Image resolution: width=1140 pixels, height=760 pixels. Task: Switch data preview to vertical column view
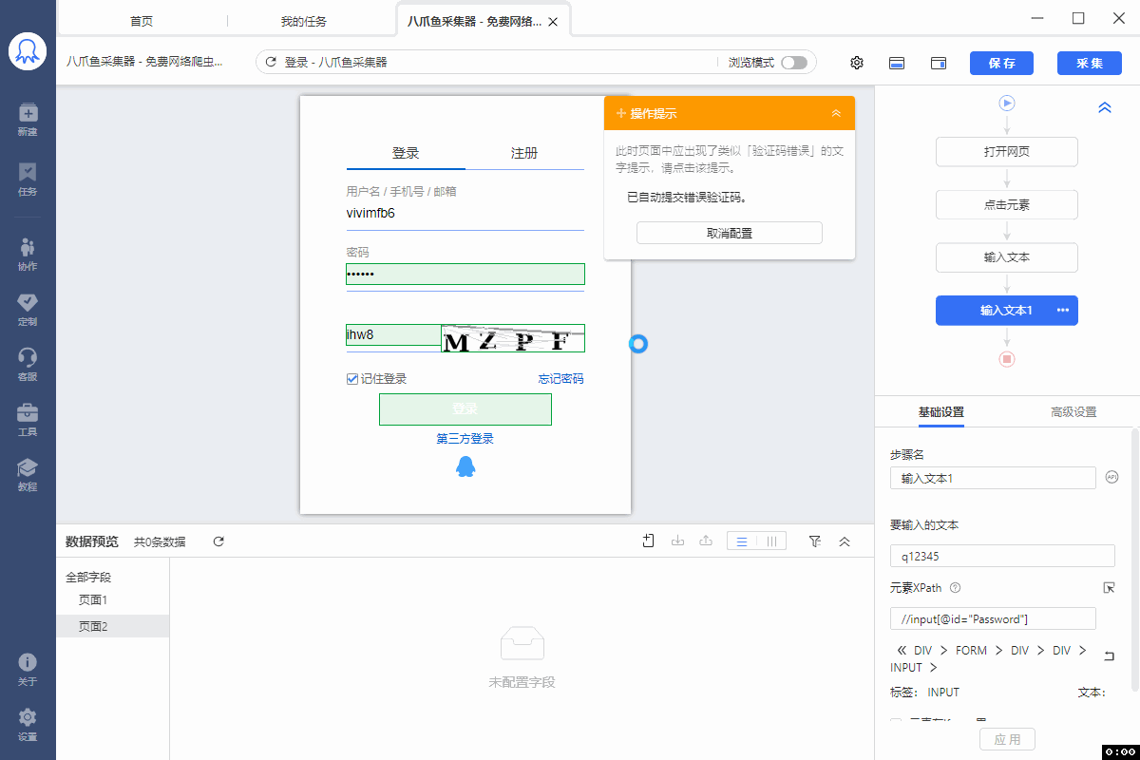tap(771, 541)
